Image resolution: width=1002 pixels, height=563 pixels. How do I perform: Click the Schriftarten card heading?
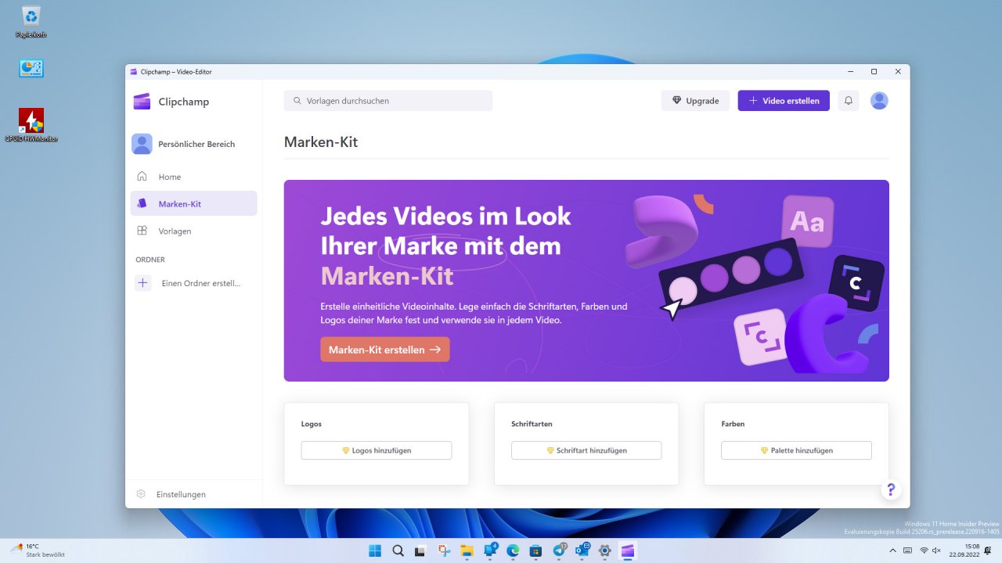pyautogui.click(x=532, y=424)
